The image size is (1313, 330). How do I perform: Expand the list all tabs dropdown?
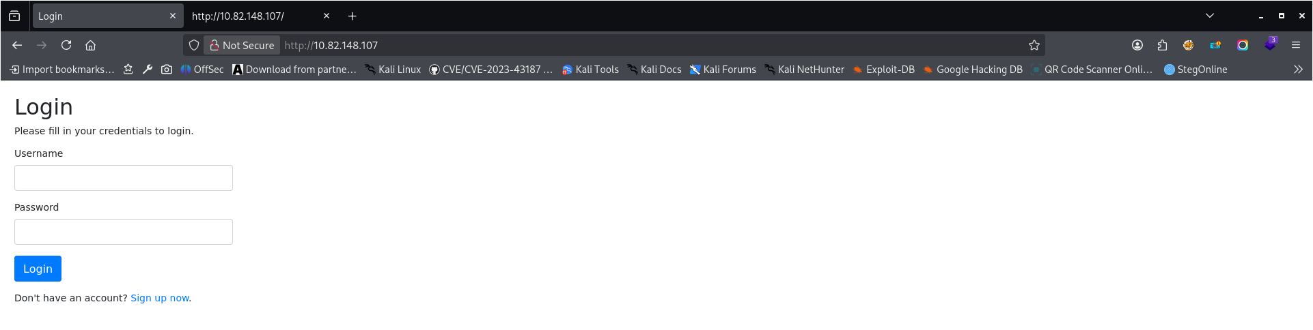click(1209, 16)
